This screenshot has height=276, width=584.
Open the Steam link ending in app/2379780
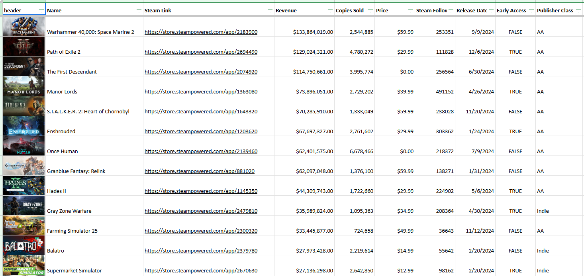[201, 251]
